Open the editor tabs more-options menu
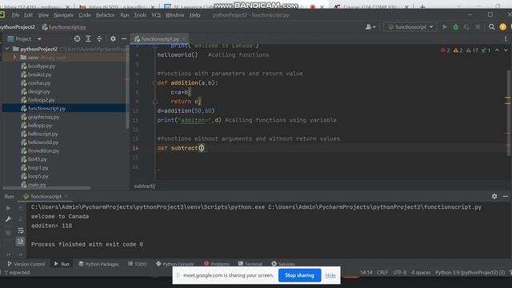Viewport: 512px width, 288px height. [x=506, y=39]
